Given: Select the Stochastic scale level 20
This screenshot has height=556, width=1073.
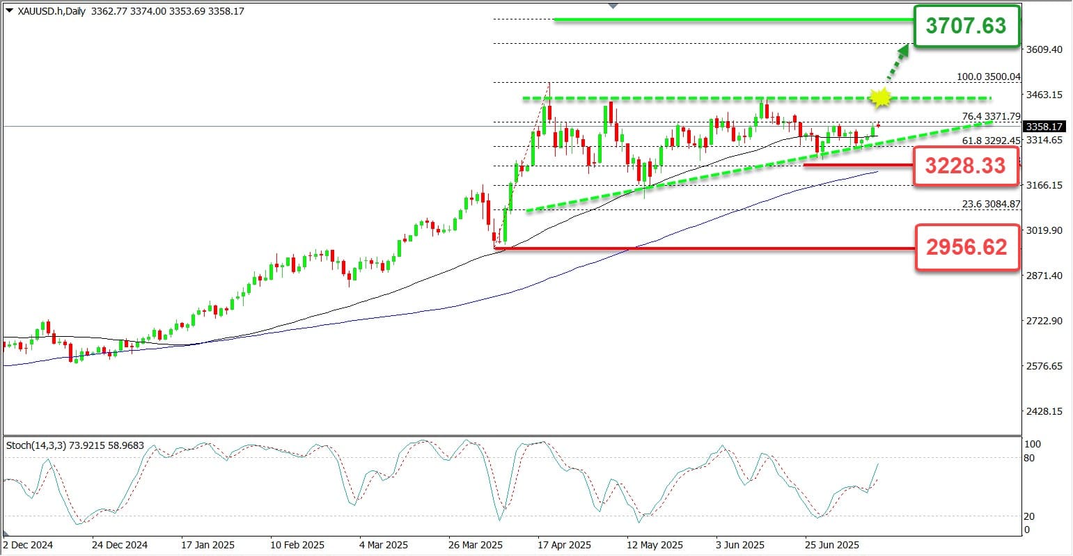Looking at the screenshot, I should click(x=1030, y=516).
